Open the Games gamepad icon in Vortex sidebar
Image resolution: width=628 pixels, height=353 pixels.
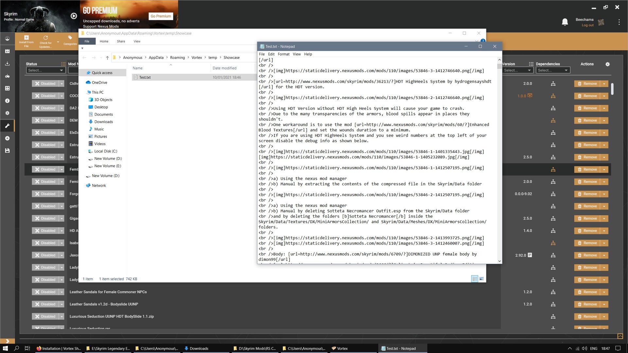[7, 76]
